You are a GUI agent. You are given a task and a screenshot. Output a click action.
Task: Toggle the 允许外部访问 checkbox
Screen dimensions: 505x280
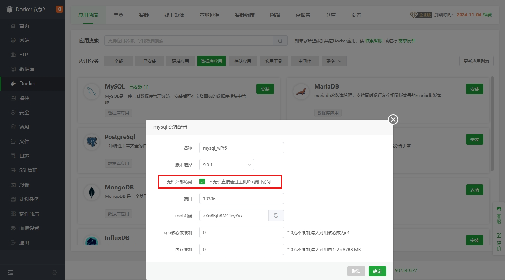(202, 182)
